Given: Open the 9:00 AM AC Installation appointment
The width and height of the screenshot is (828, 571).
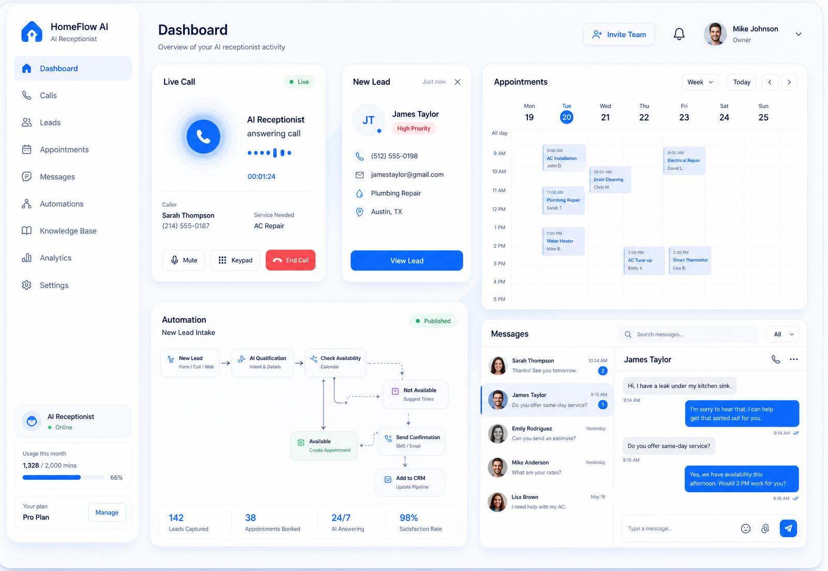Looking at the screenshot, I should [x=564, y=158].
